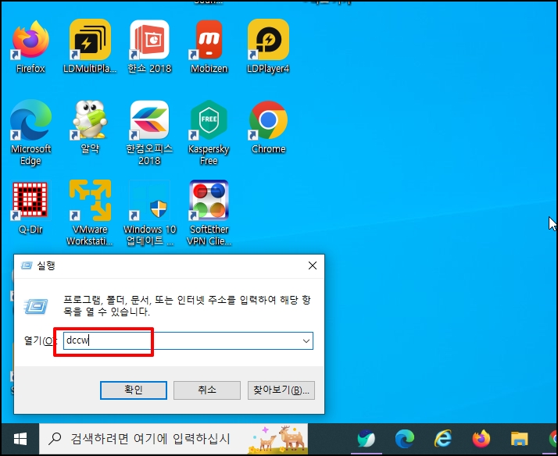Click the 열기 input field containing dccw

click(x=188, y=341)
